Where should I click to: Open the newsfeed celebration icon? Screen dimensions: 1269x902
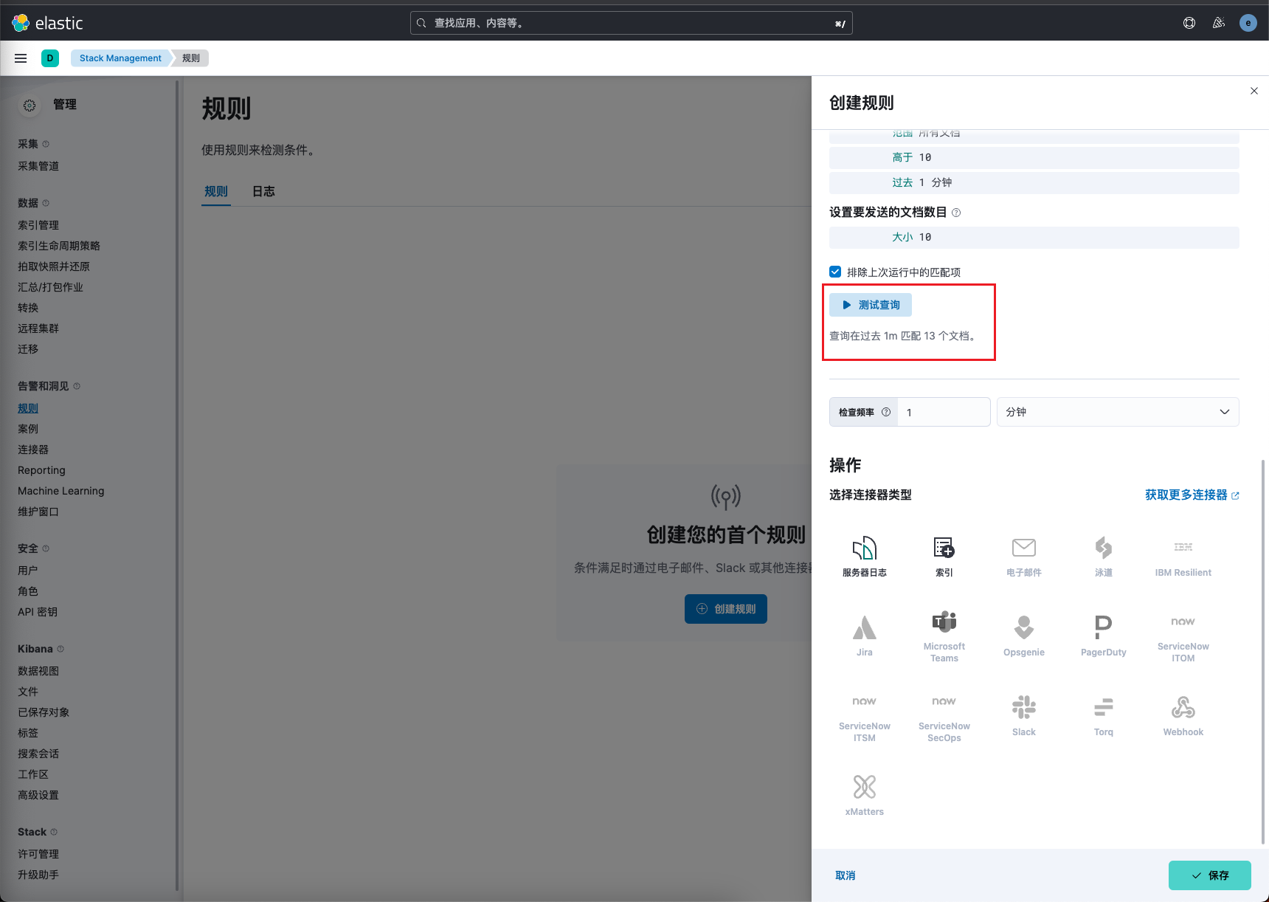pos(1219,23)
